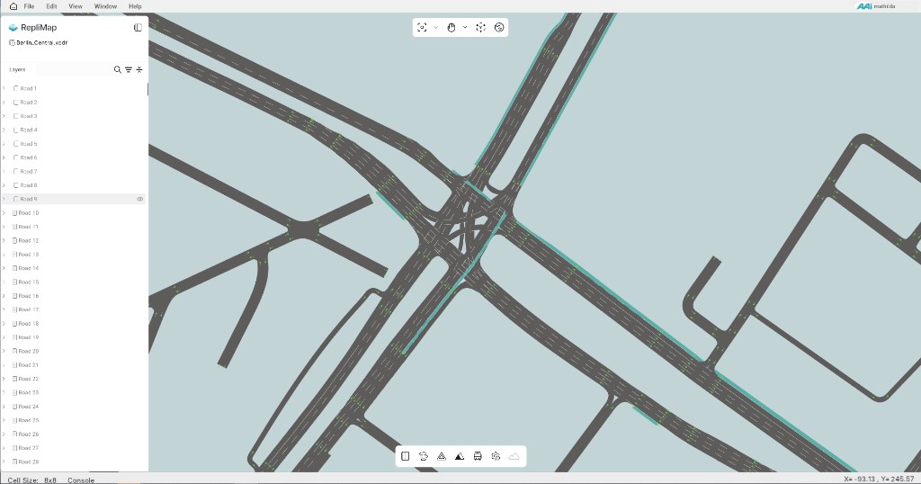Select the tram vehicle tool
Image resolution: width=921 pixels, height=484 pixels.
pyautogui.click(x=478, y=456)
